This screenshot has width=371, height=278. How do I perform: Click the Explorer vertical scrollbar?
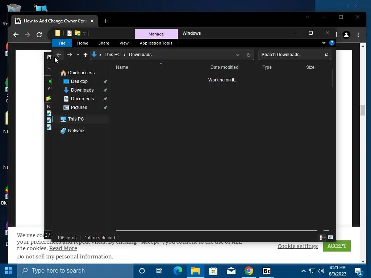[333, 78]
